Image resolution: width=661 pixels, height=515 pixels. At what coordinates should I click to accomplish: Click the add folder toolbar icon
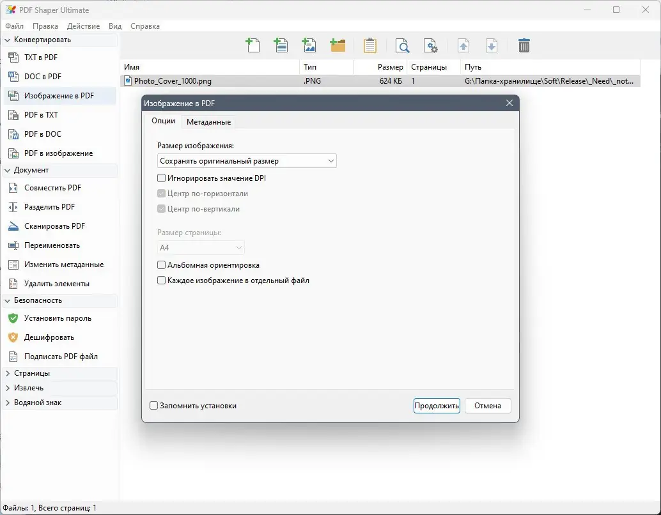click(338, 45)
